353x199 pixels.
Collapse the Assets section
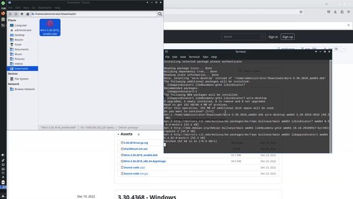pyautogui.click(x=125, y=134)
